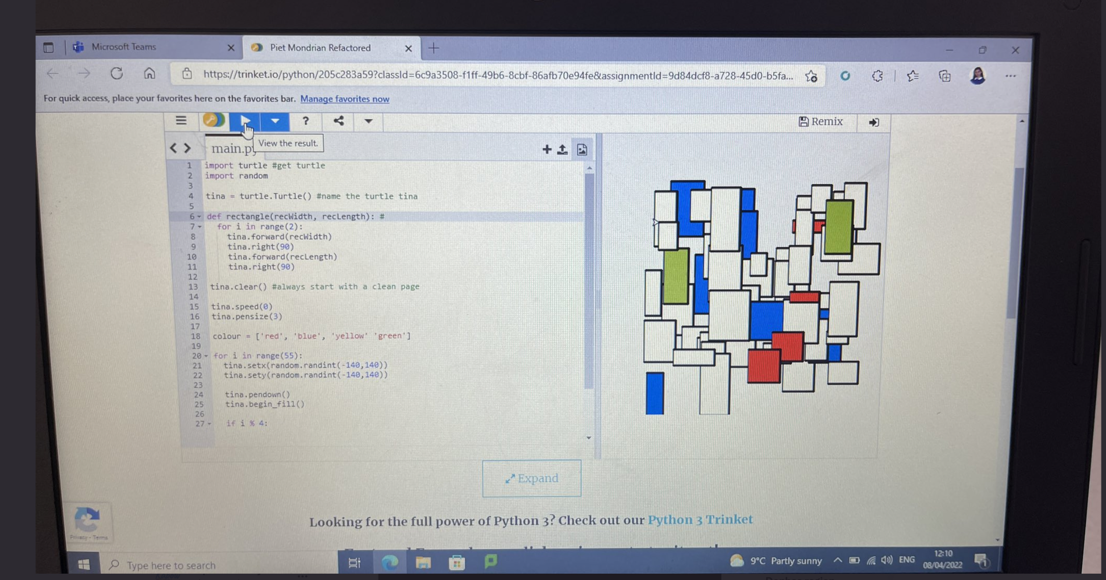1106x580 pixels.
Task: Open the favorites list icon
Action: pos(913,76)
